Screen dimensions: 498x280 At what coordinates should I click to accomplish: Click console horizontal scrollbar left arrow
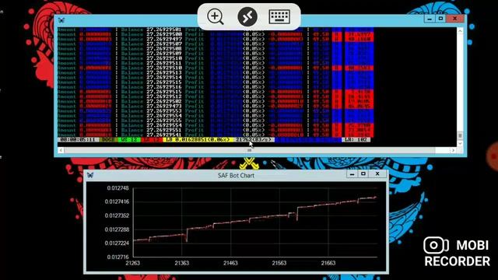pyautogui.click(x=61, y=150)
